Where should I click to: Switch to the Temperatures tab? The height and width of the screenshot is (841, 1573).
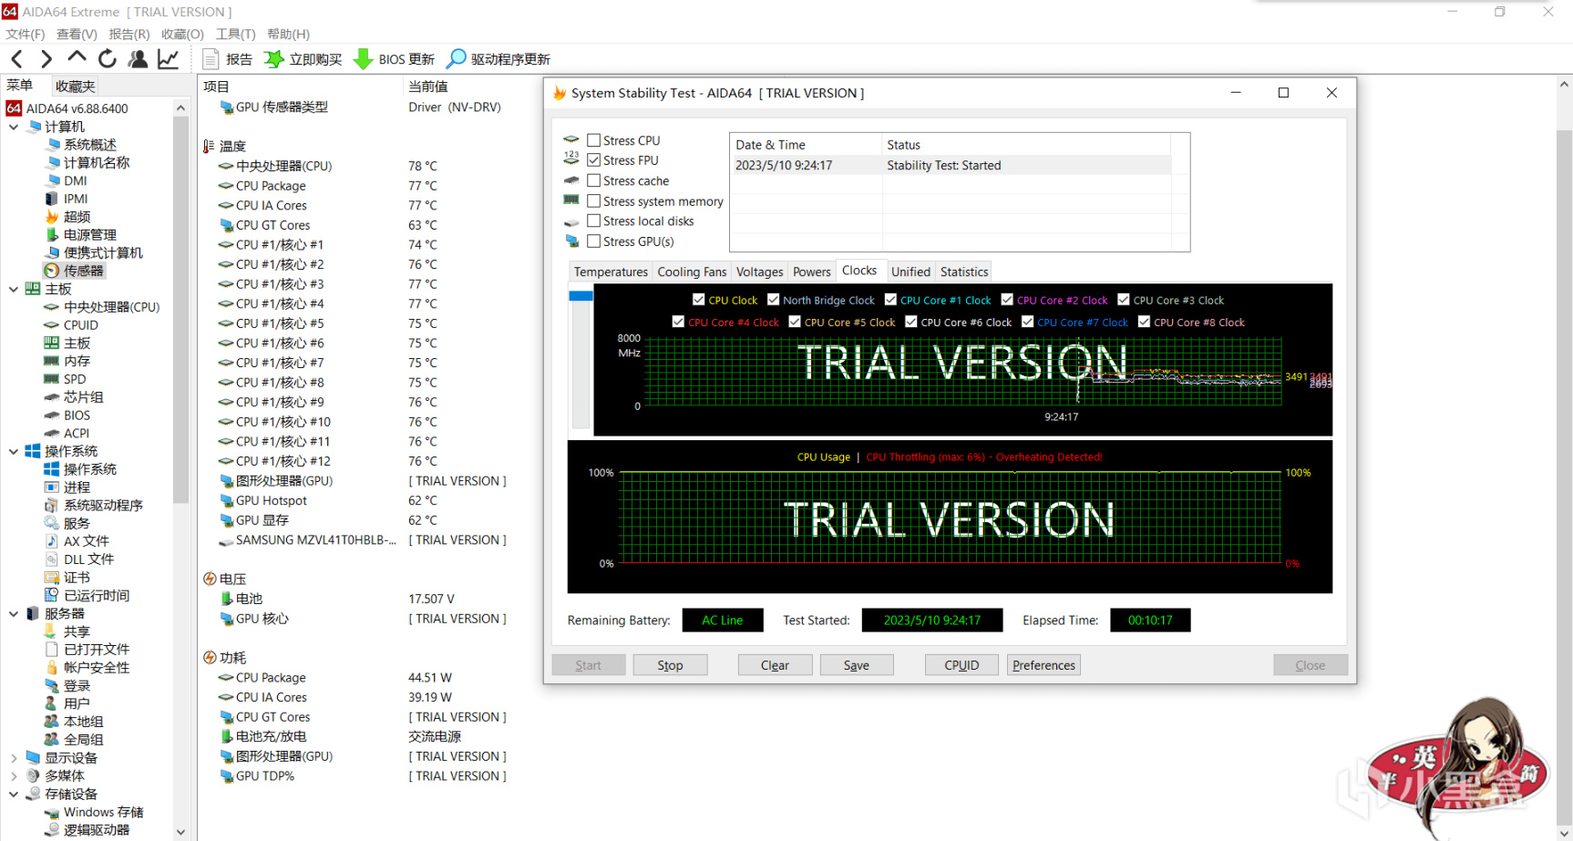610,272
